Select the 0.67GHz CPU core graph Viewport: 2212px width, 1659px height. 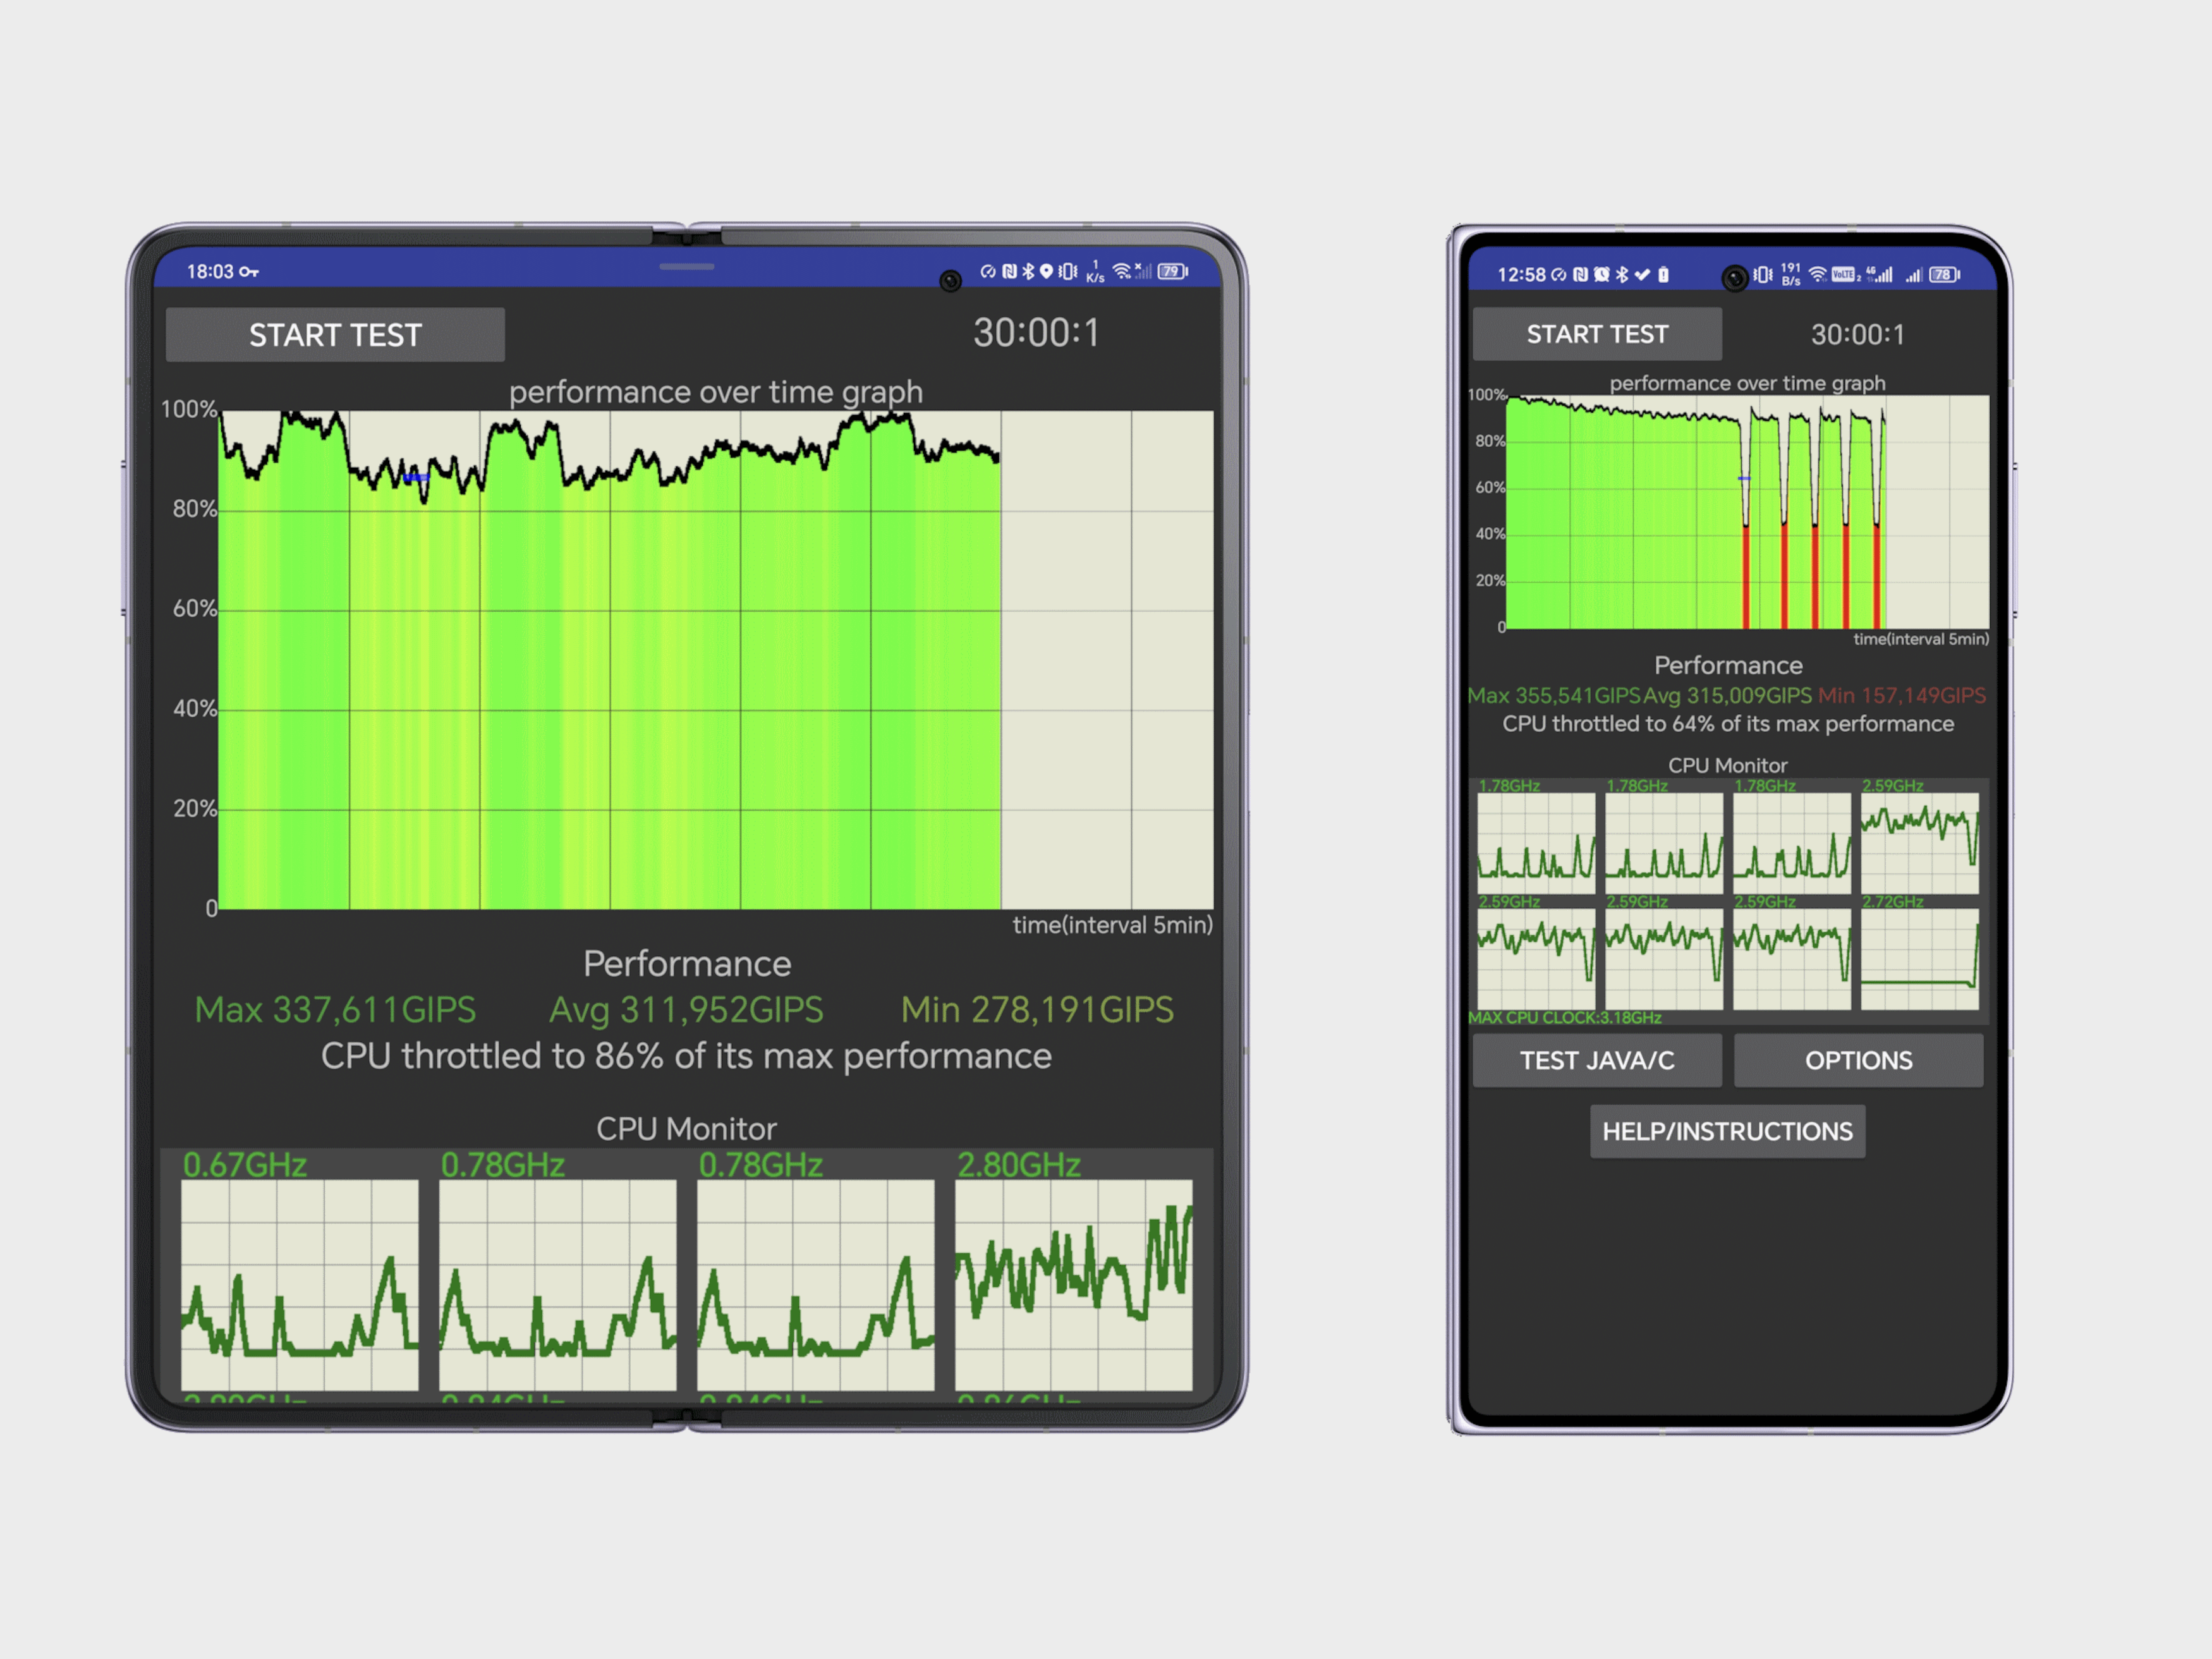[299, 1285]
